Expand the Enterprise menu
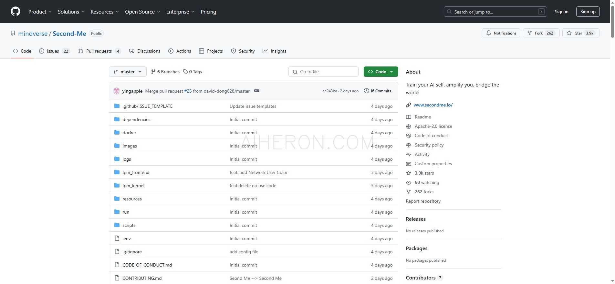The height and width of the screenshot is (284, 615). 181,12
